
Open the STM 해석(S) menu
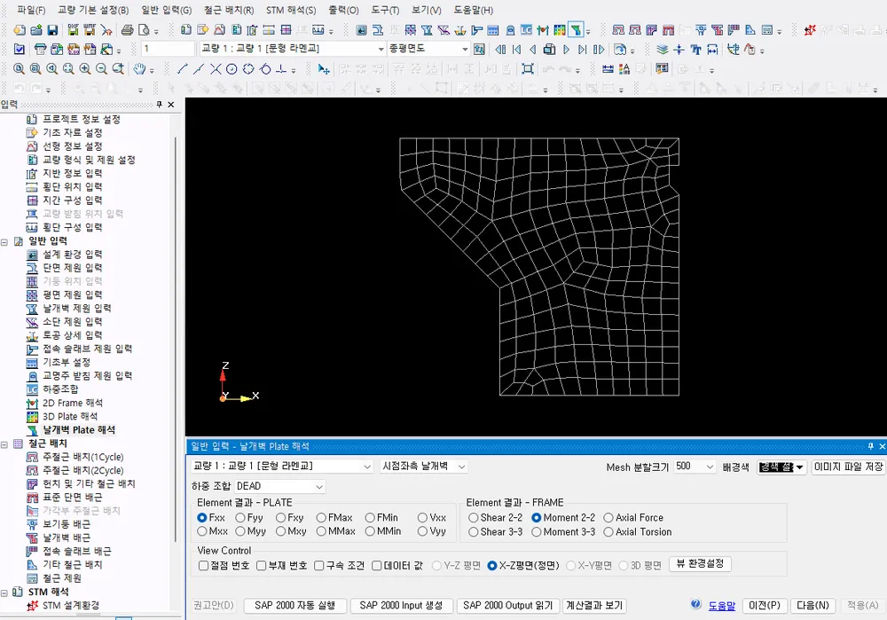(x=291, y=10)
